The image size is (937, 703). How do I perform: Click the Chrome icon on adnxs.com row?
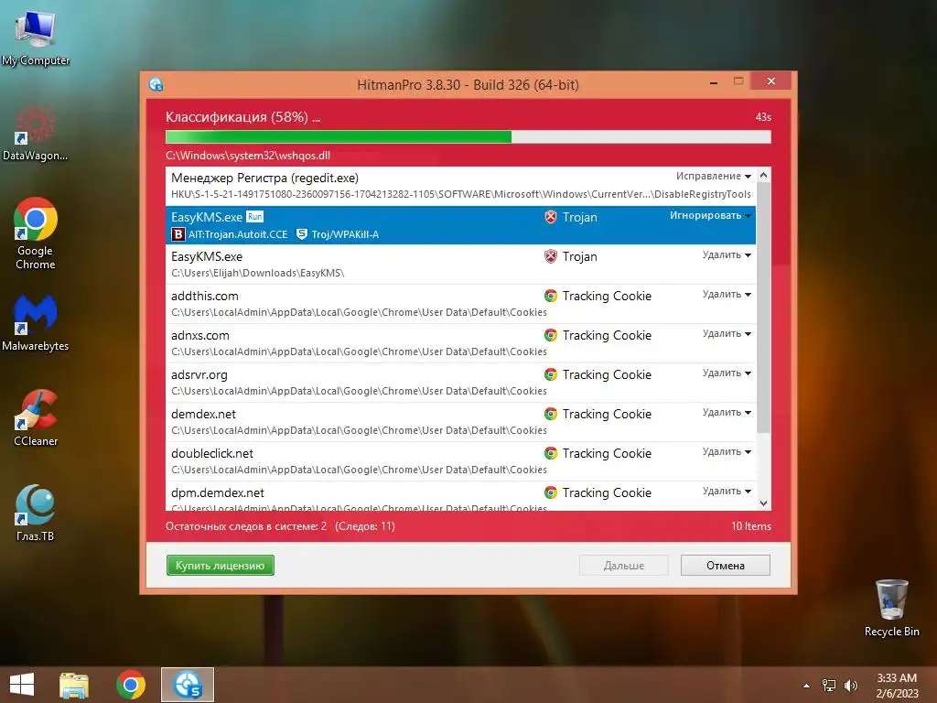(551, 335)
